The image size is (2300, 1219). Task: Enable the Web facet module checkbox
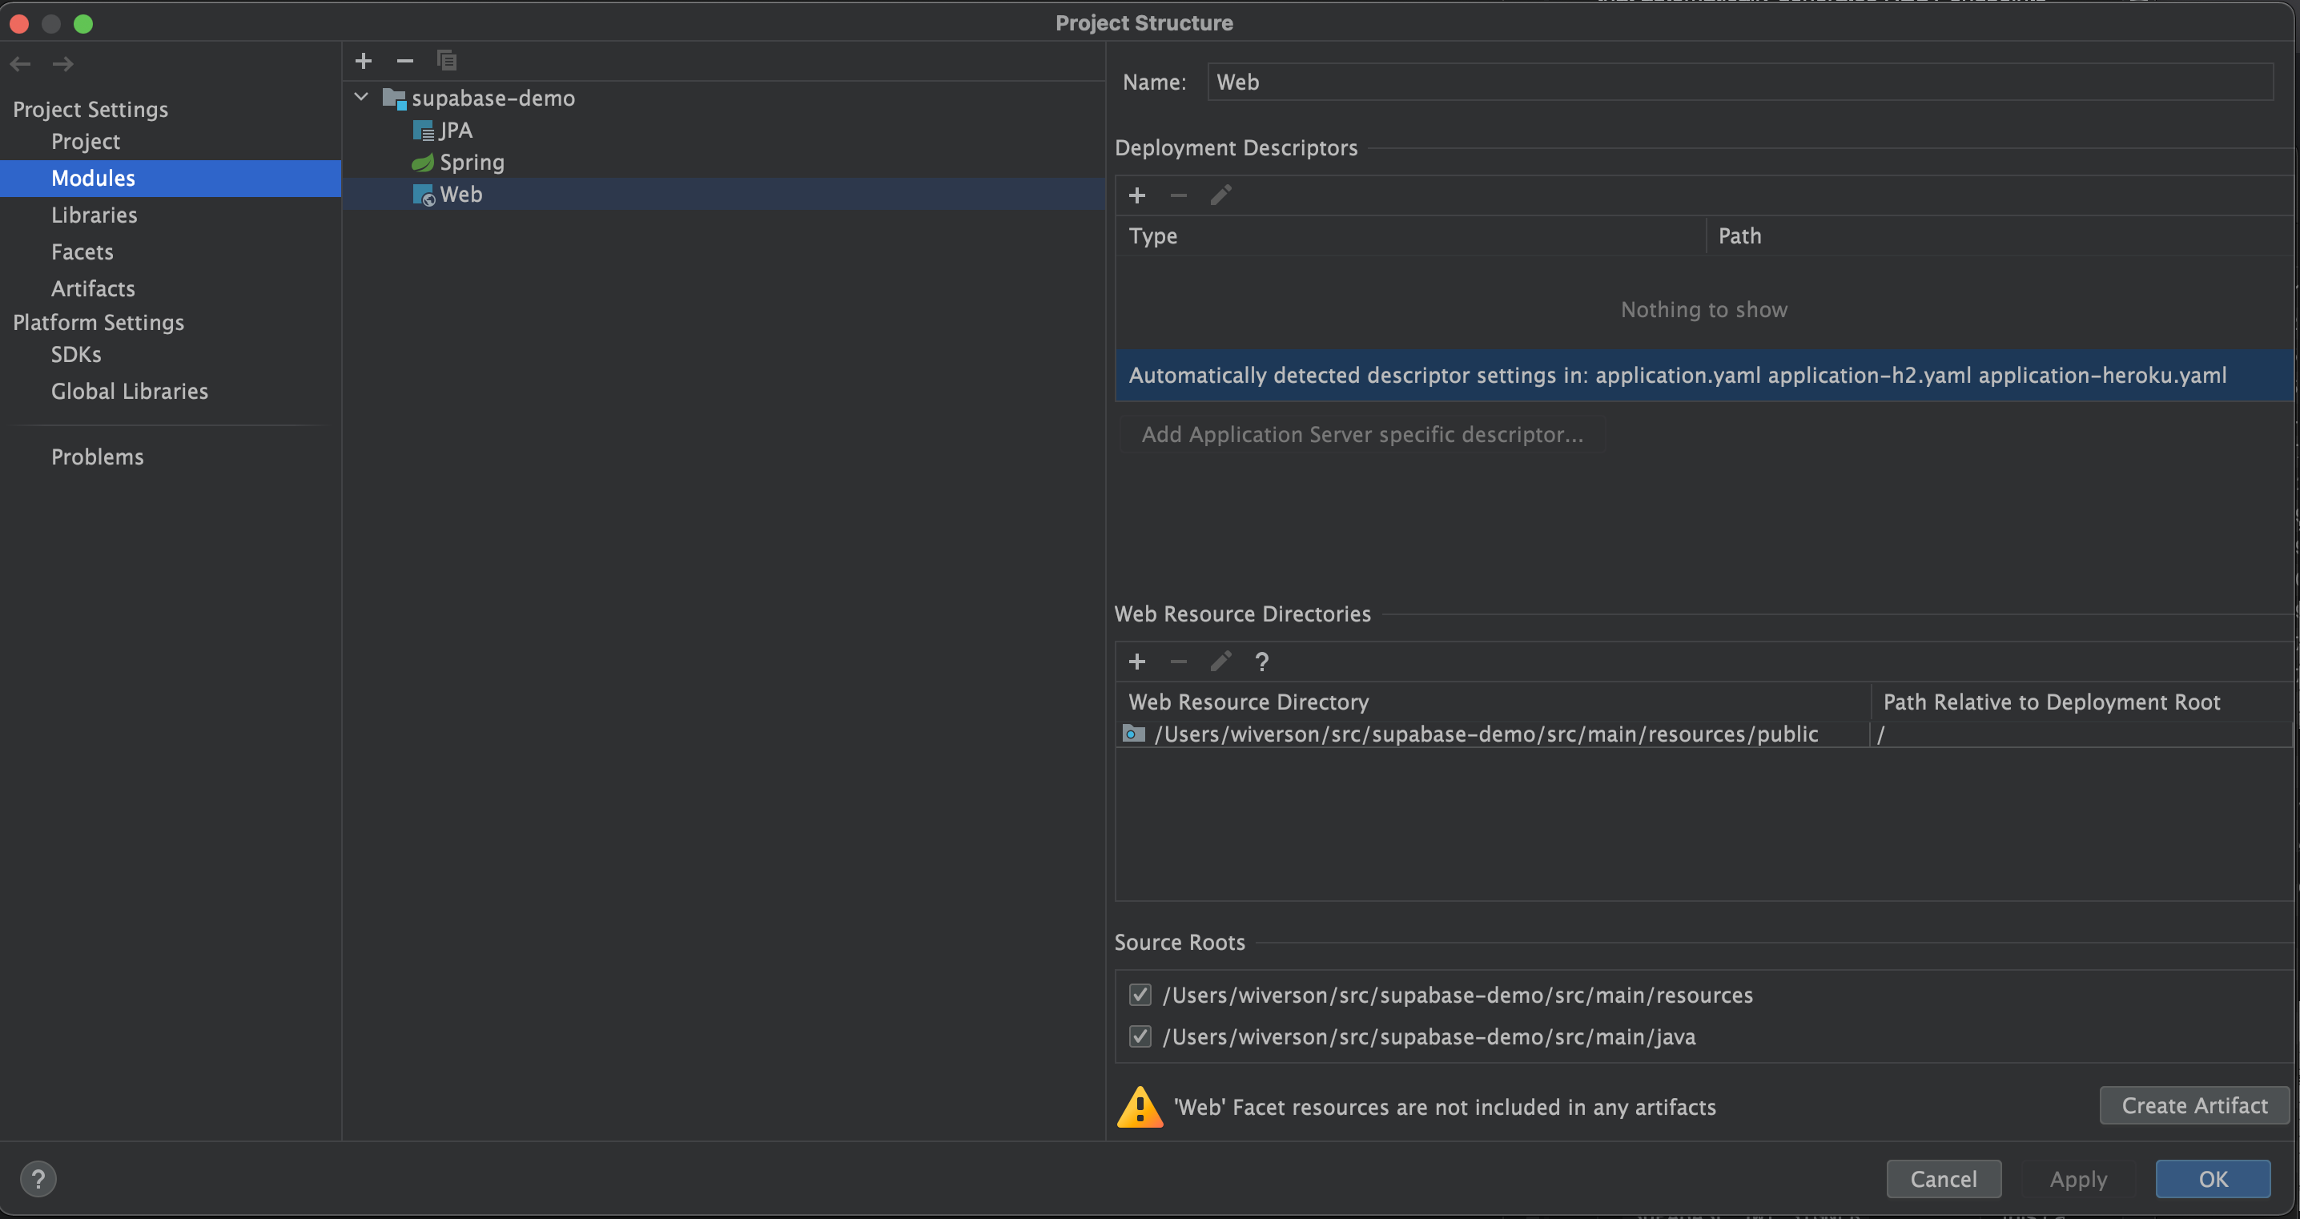pyautogui.click(x=460, y=193)
